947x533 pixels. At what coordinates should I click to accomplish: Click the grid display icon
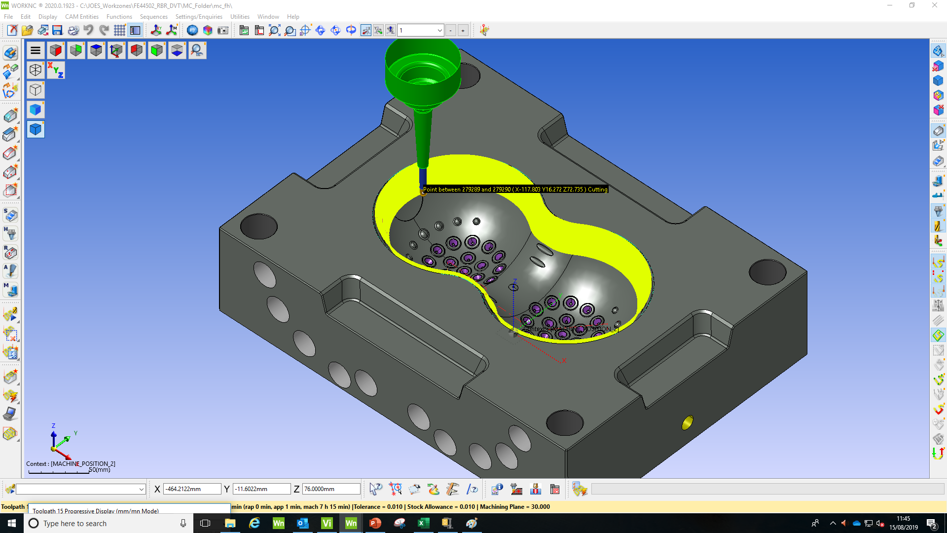(119, 31)
